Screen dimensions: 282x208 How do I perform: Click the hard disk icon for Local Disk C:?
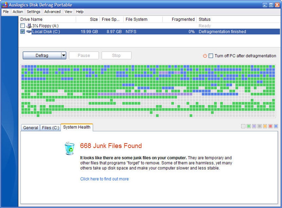pos(29,32)
